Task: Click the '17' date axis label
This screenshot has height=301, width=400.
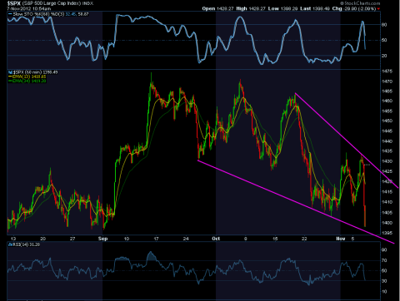Action: click(x=156, y=239)
